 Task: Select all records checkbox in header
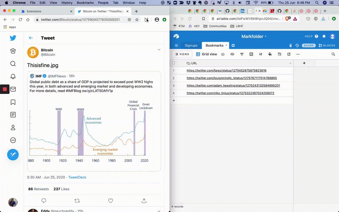click(x=173, y=63)
